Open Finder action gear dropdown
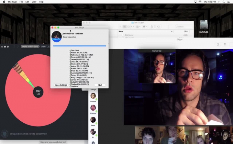This screenshot has width=233, height=144. [x=145, y=27]
